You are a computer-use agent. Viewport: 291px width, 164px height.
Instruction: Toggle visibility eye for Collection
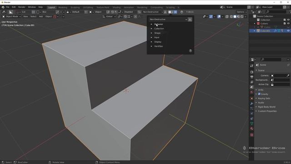tap(288, 20)
